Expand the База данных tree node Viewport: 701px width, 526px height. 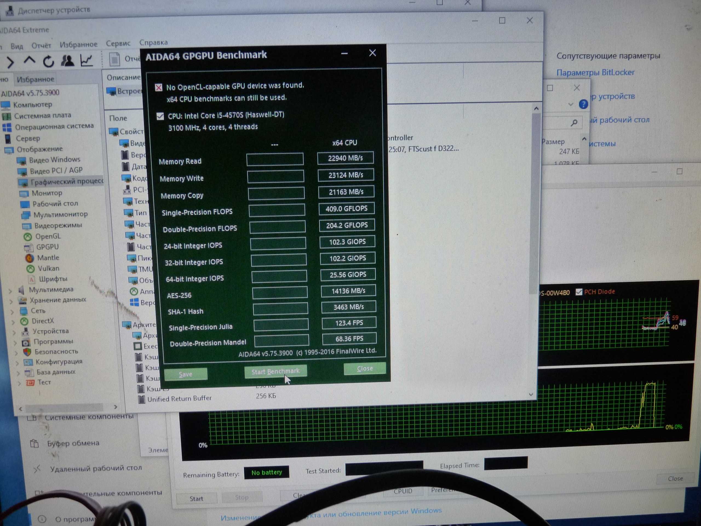coord(18,373)
